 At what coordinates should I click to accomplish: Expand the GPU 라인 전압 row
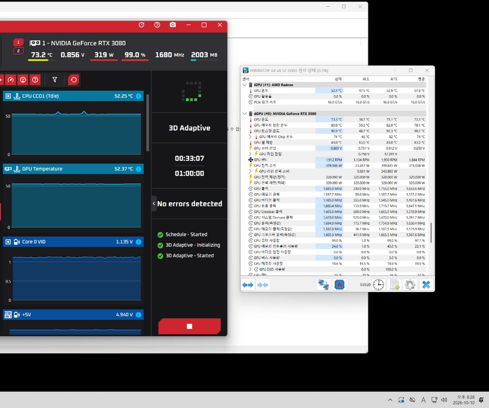[250, 154]
